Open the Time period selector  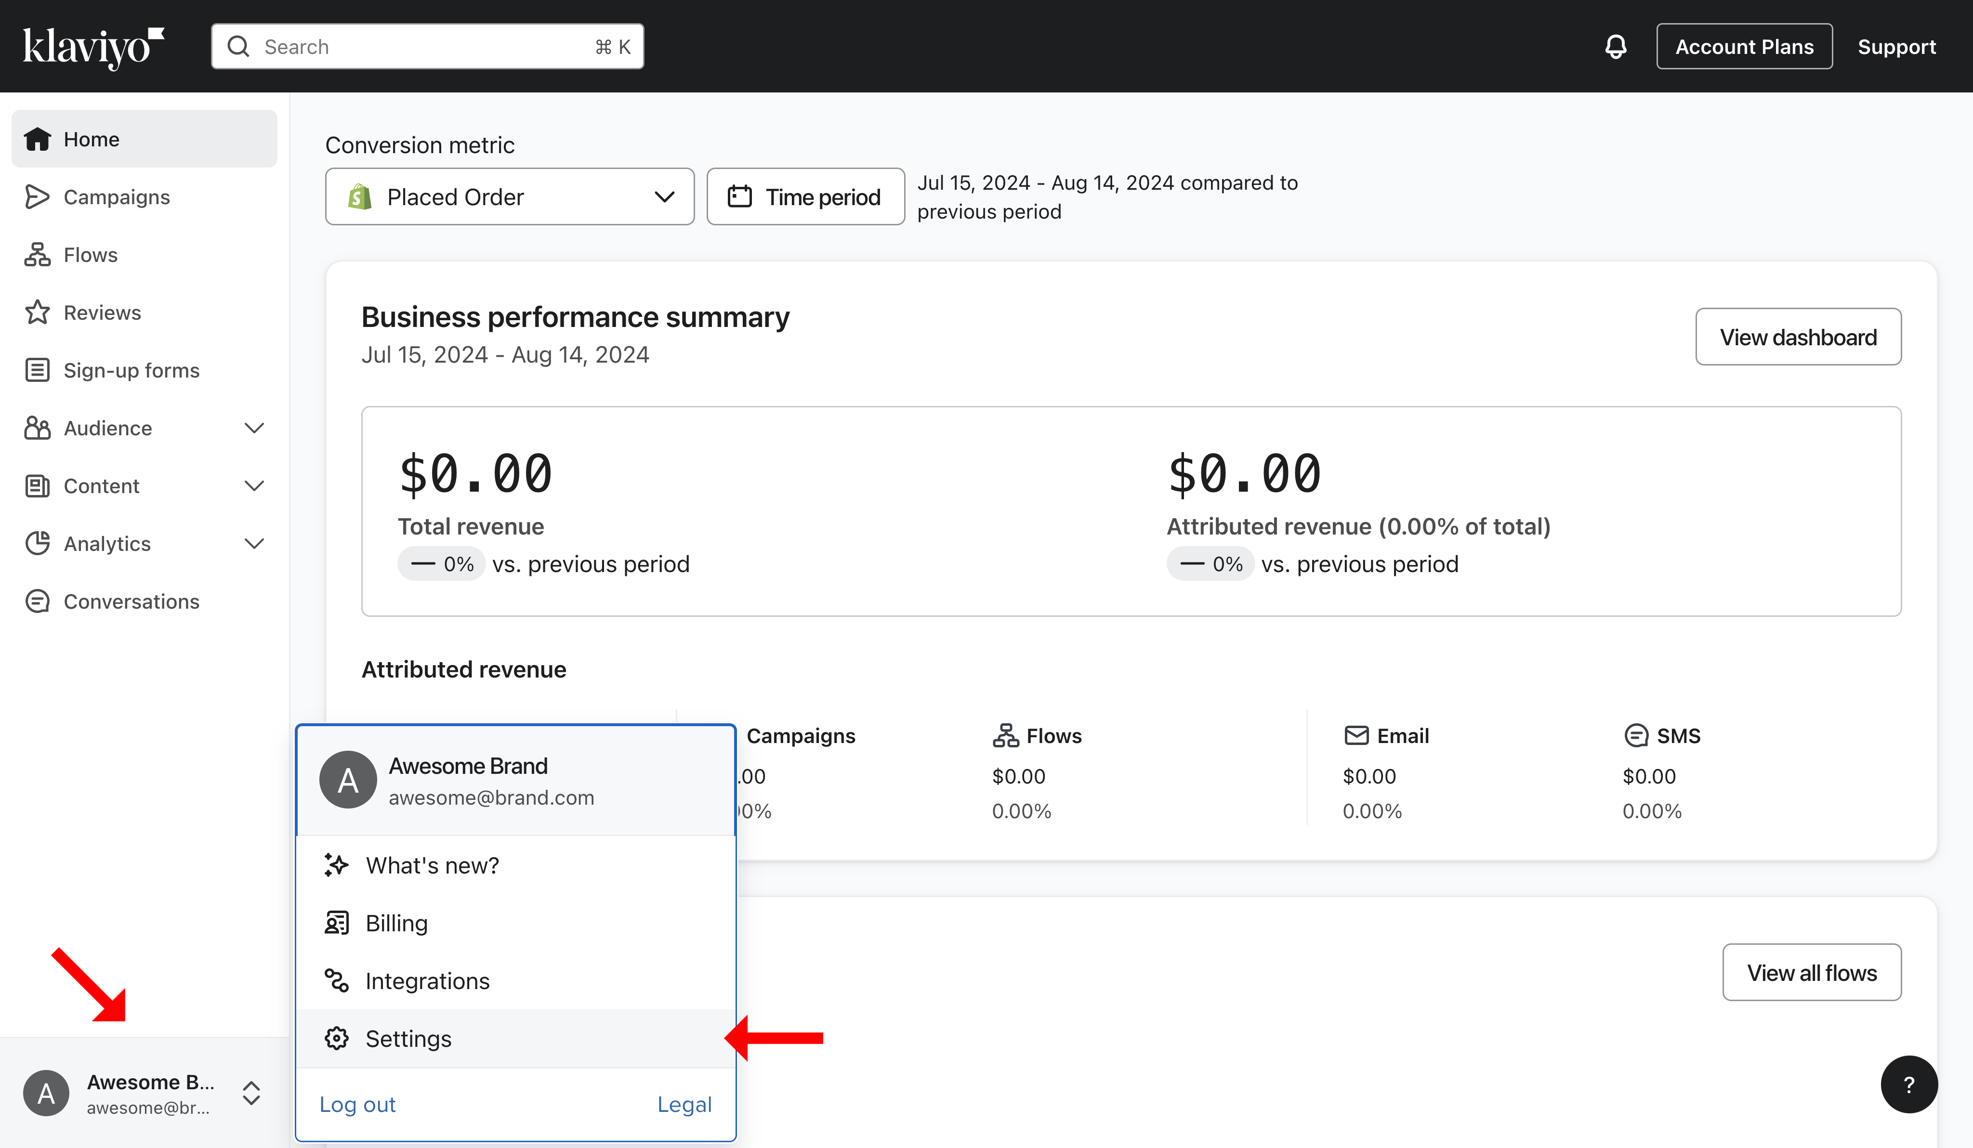tap(806, 197)
